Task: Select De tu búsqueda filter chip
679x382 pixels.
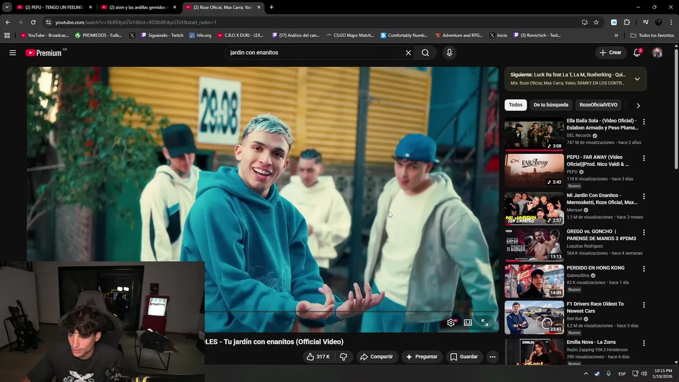Action: click(x=551, y=105)
